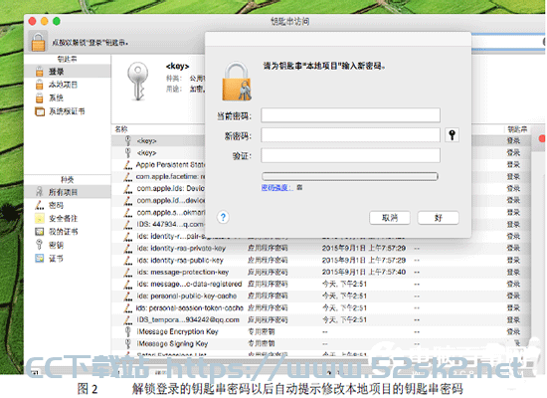Image resolution: width=547 pixels, height=398 pixels.
Task: Choose the 所有项目 category
Action: point(68,192)
